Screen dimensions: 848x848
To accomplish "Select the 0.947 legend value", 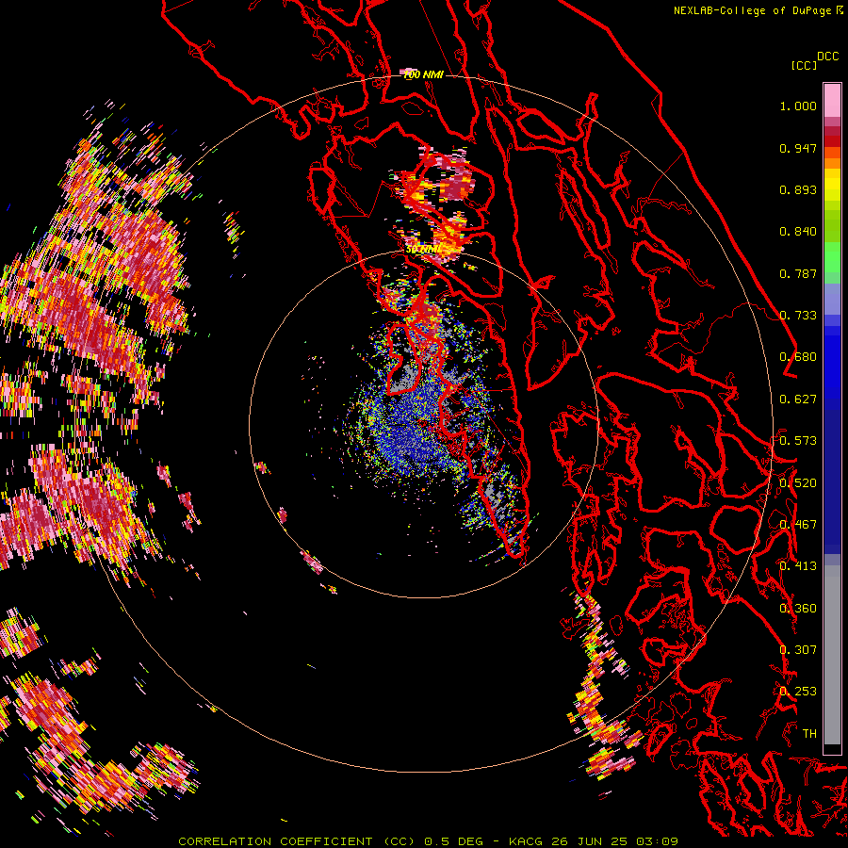I will click(798, 148).
